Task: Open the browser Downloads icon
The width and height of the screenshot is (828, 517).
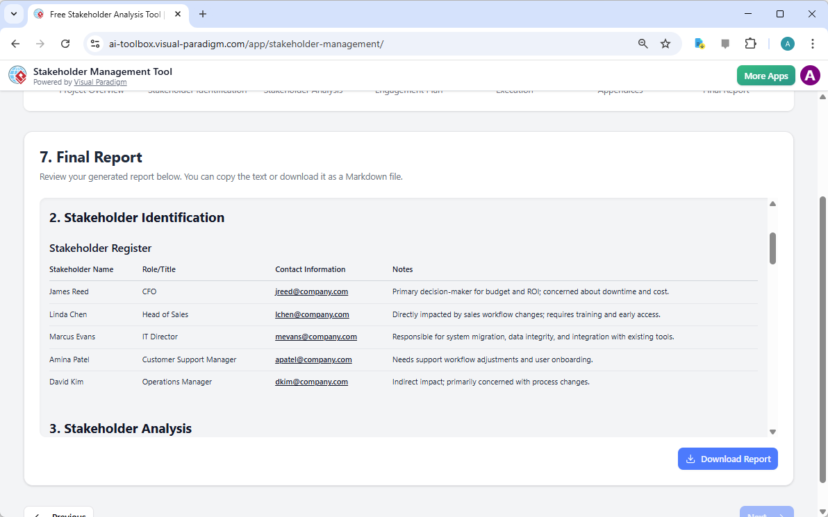Action: tap(699, 43)
